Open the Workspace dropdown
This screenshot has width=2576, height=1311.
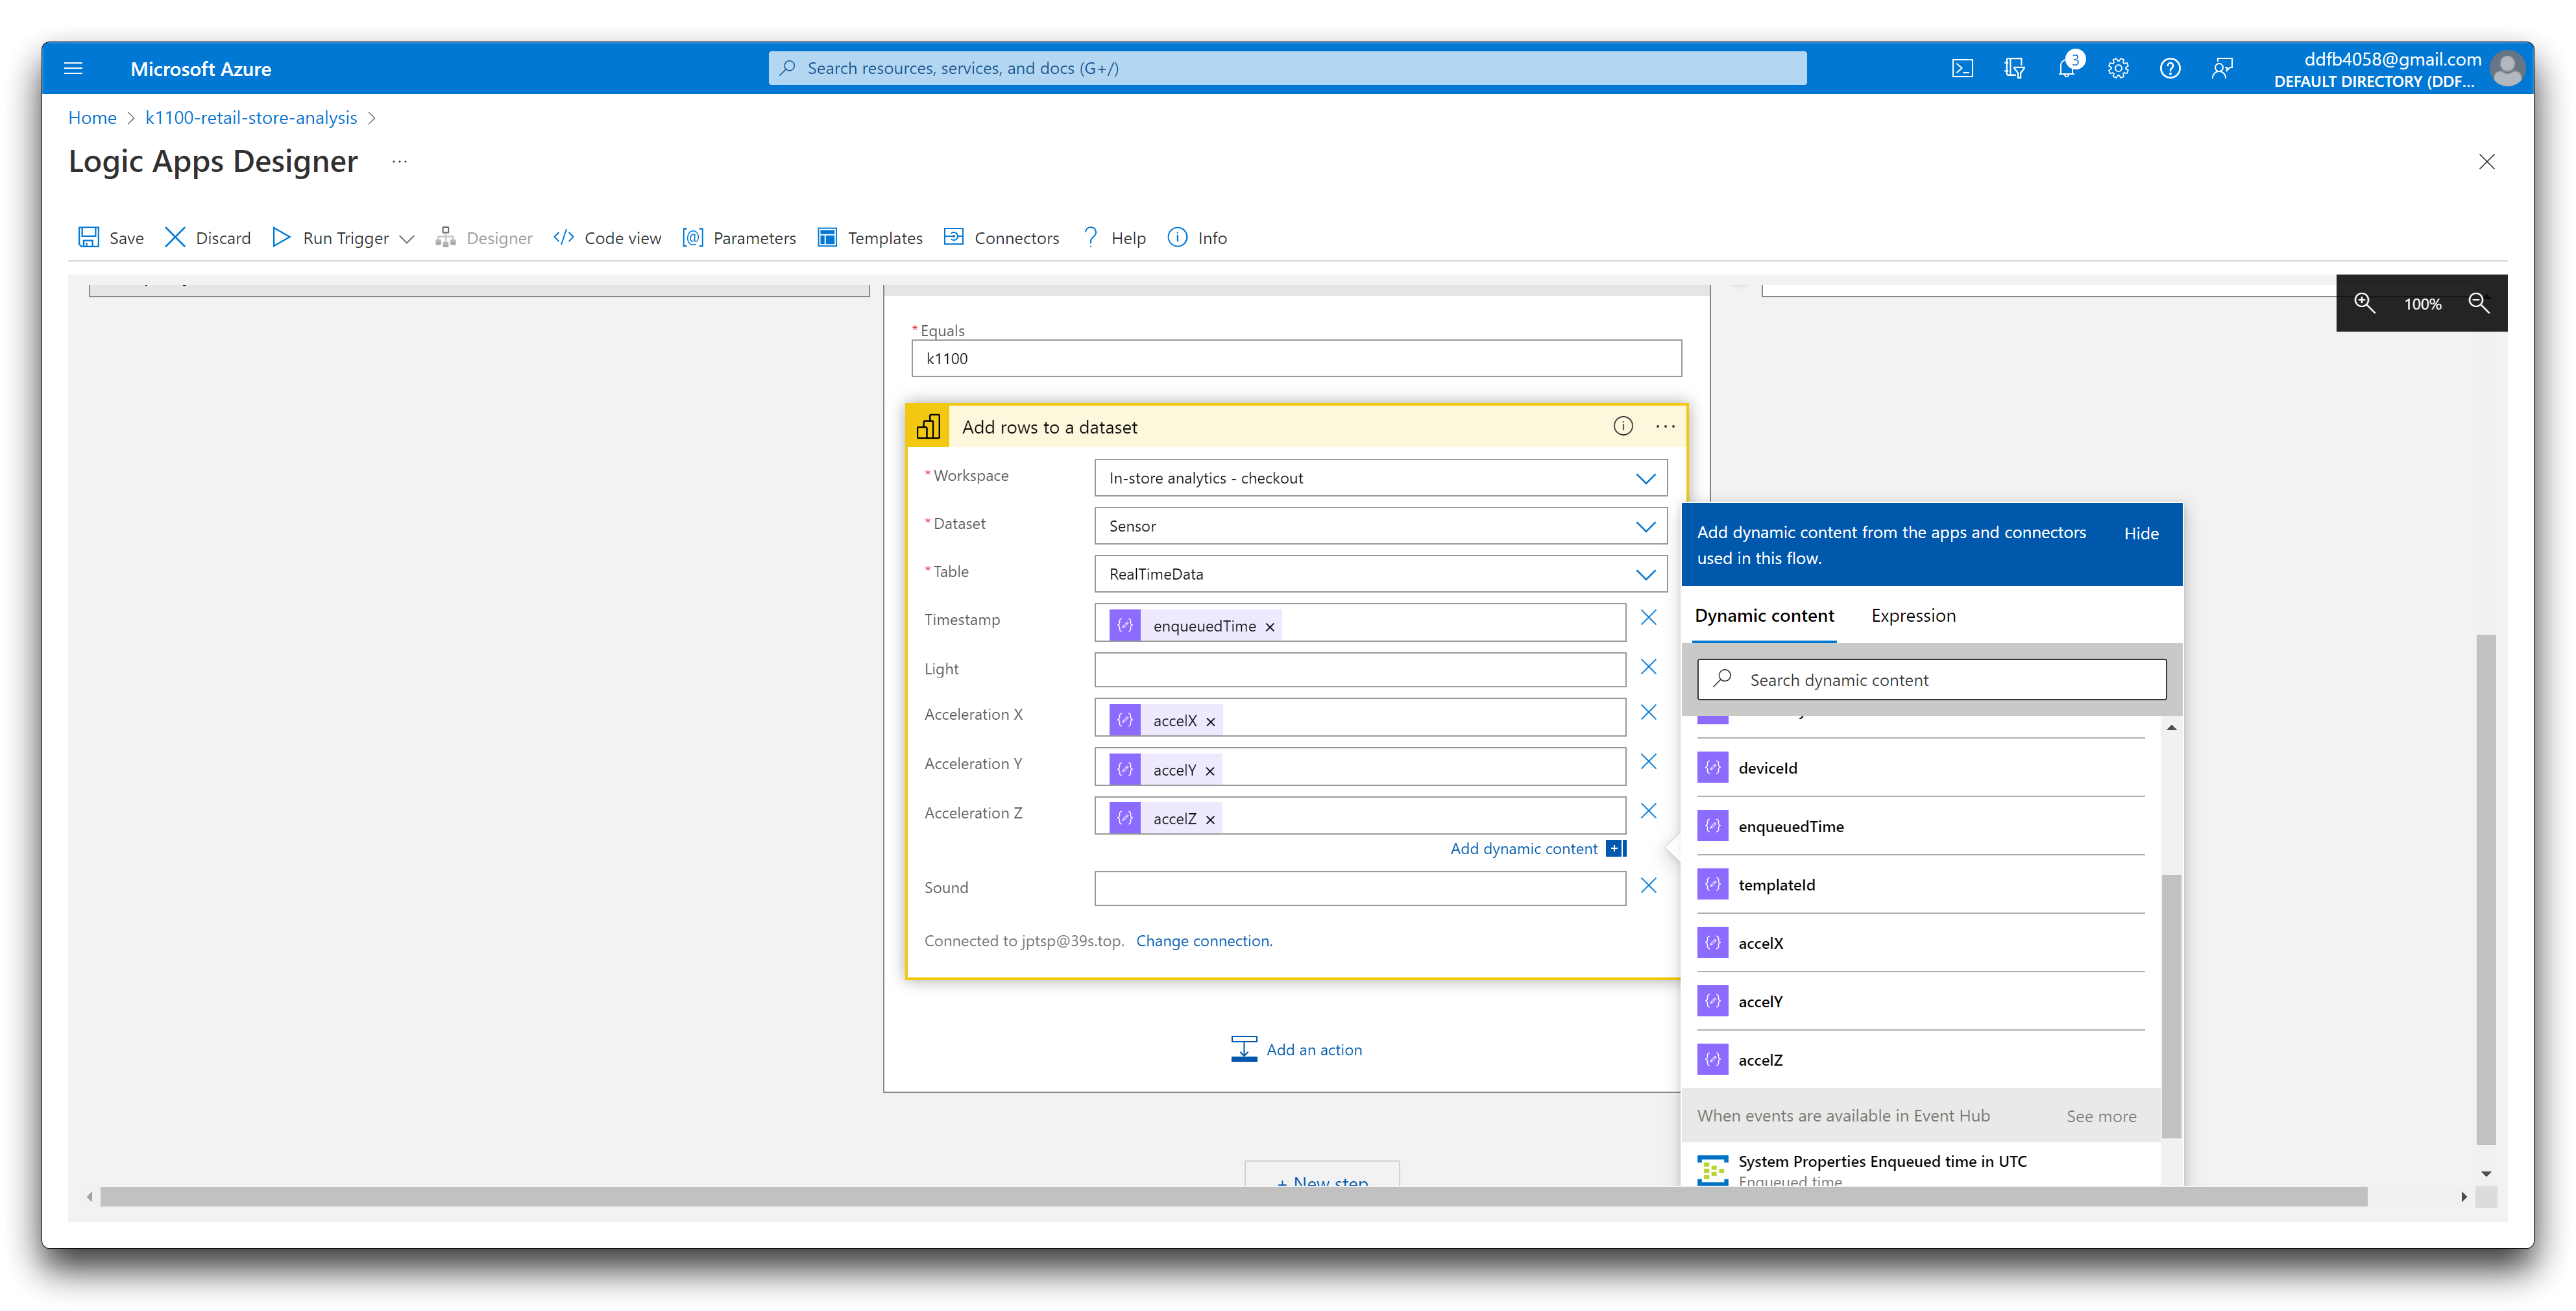pos(1381,477)
